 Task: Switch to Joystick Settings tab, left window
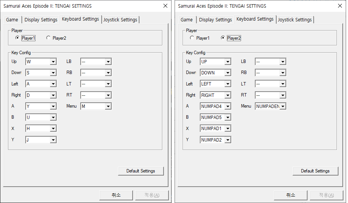click(120, 20)
